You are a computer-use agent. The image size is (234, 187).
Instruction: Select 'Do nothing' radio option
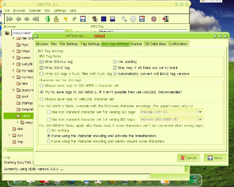pos(48,130)
